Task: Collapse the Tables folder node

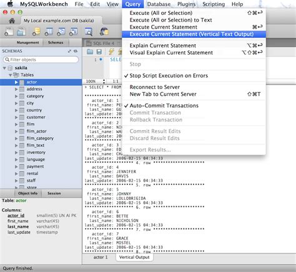Action: tap(10, 75)
